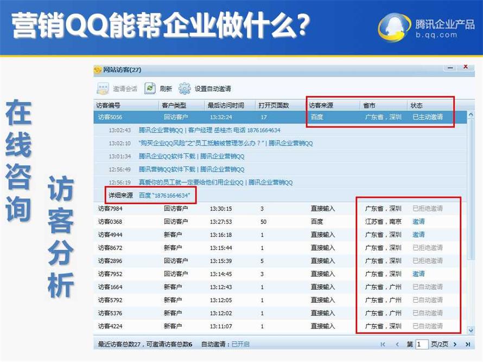Click the Tencent penguin logo
Viewport: 483px width, 362px height.
394,28
